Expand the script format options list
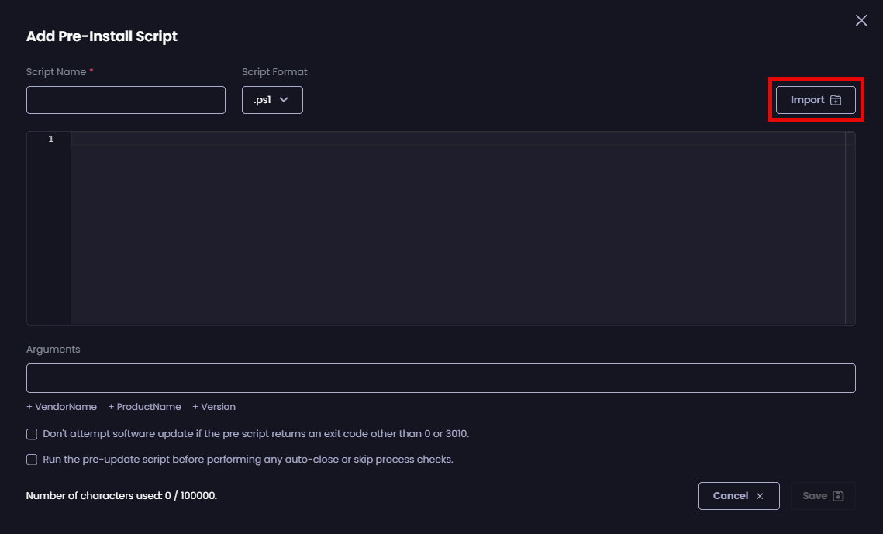The width and height of the screenshot is (883, 534). click(x=272, y=99)
